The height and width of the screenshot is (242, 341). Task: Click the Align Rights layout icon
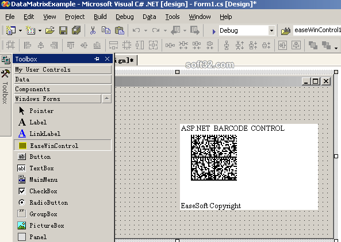(x=54, y=45)
